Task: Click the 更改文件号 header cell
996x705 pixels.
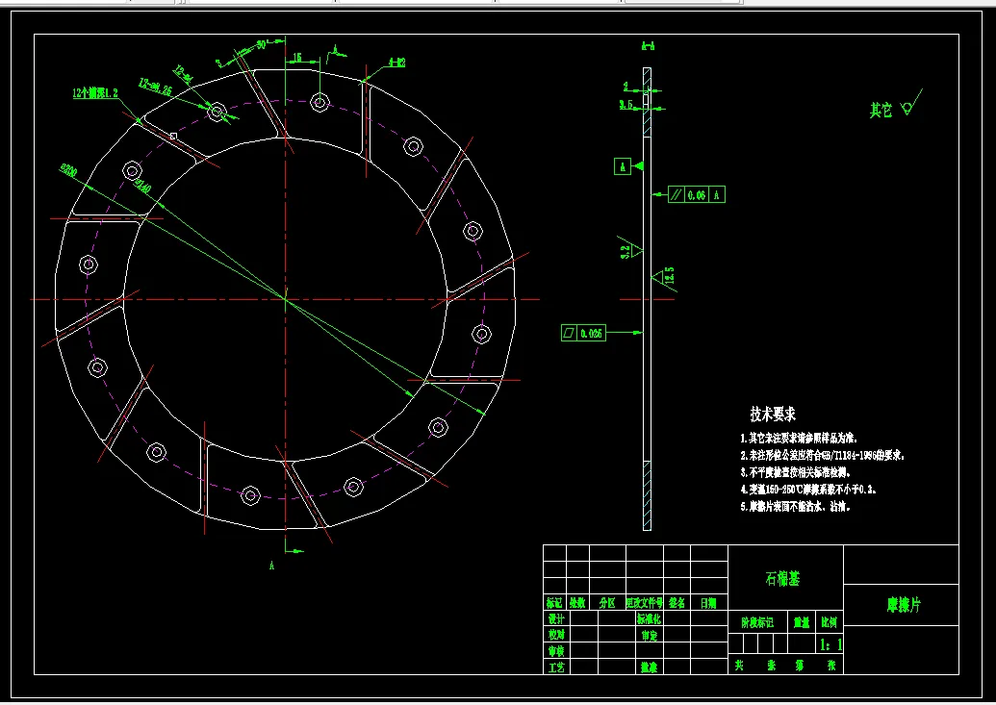Action: pyautogui.click(x=644, y=603)
